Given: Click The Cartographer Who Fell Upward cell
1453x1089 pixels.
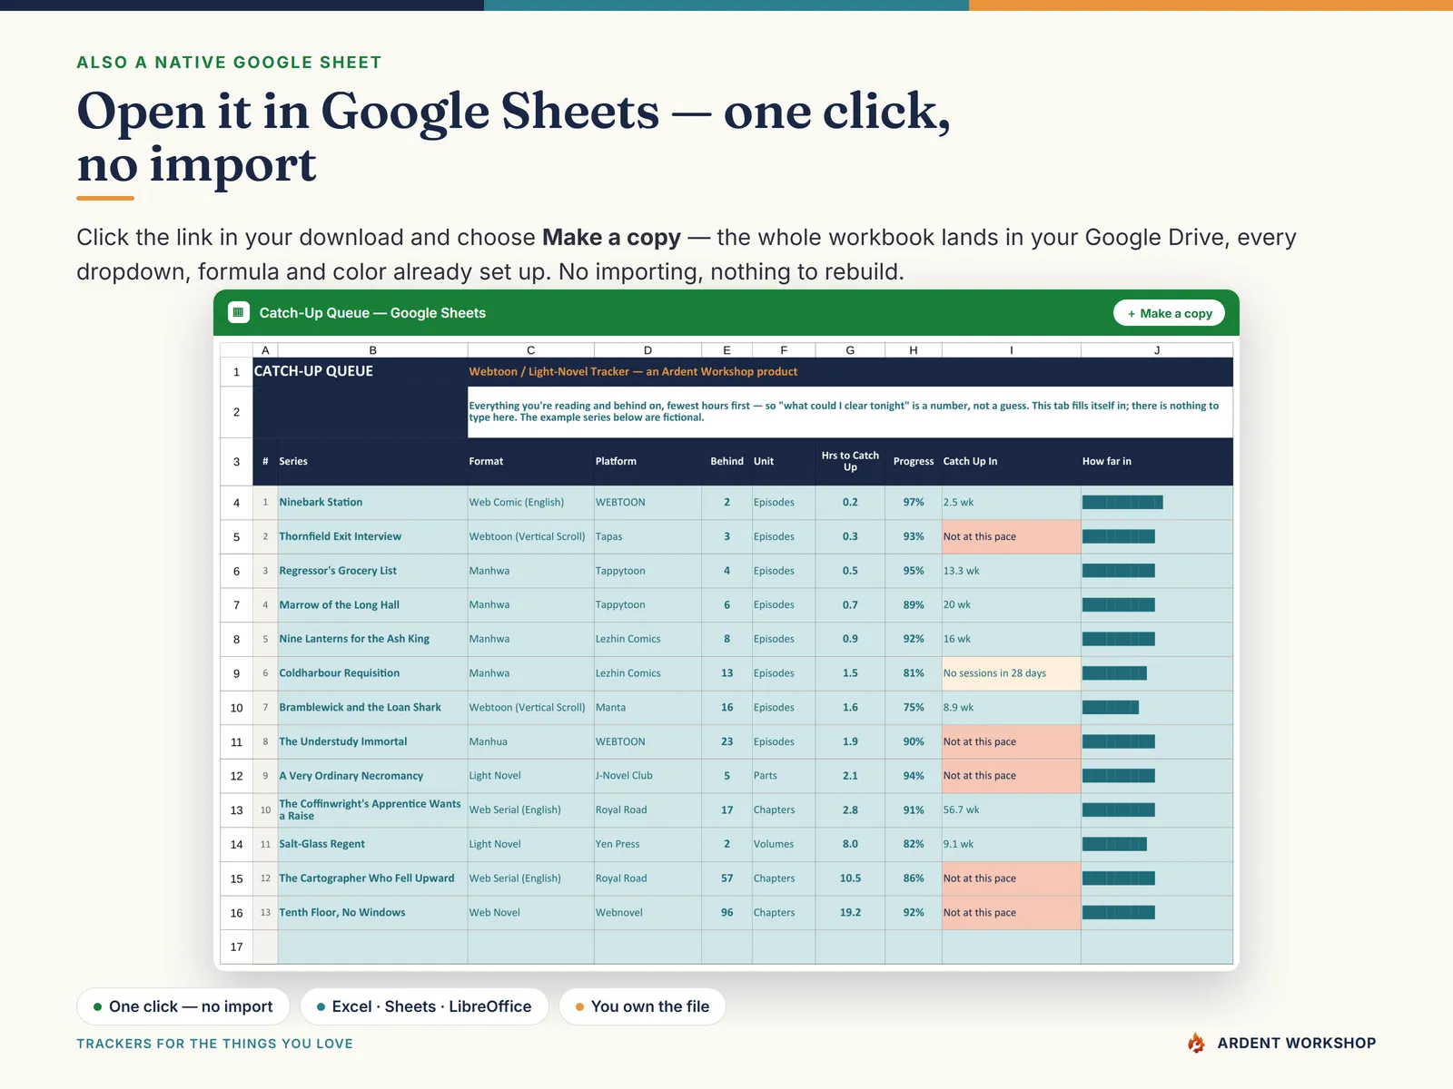Looking at the screenshot, I should (372, 878).
